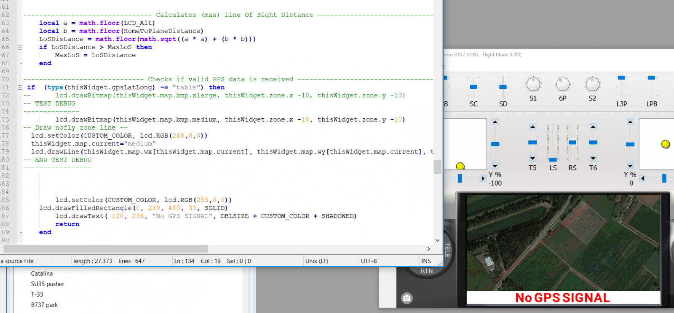Screen dimensions: 674x313
Task: Click 'Sel : 0 | 0' in status bar
Action: click(x=239, y=261)
